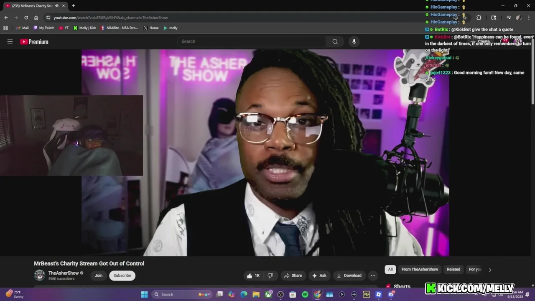Go back in browser history
This screenshot has width=535, height=301.
6,18
